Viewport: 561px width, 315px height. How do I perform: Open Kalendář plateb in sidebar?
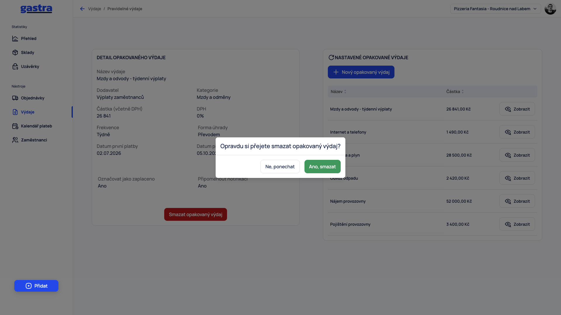pyautogui.click(x=36, y=126)
